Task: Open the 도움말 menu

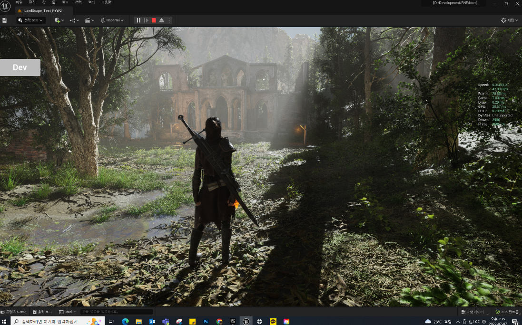Action: tap(106, 2)
